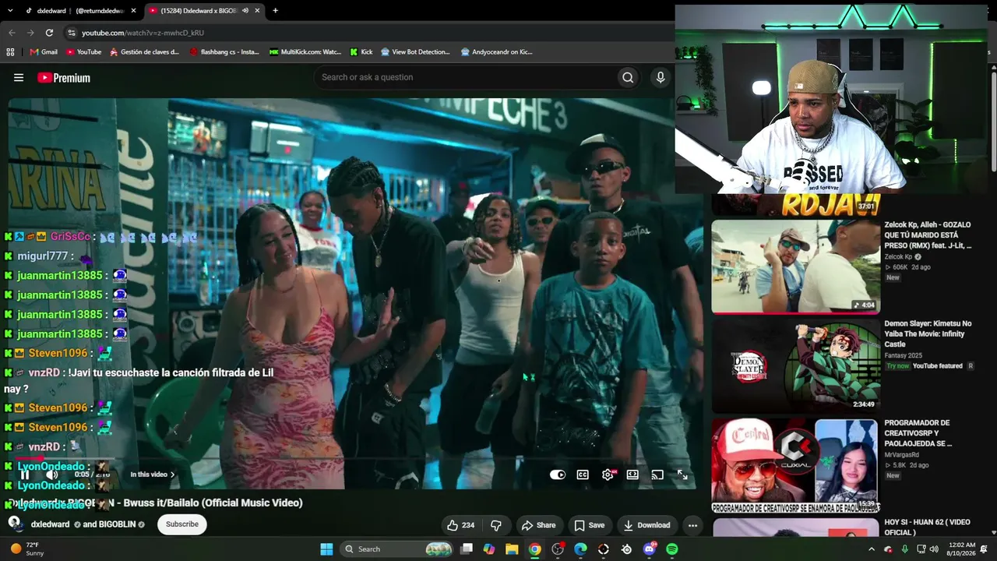Cast the video to a TV
The image size is (997, 561).
tap(657, 475)
